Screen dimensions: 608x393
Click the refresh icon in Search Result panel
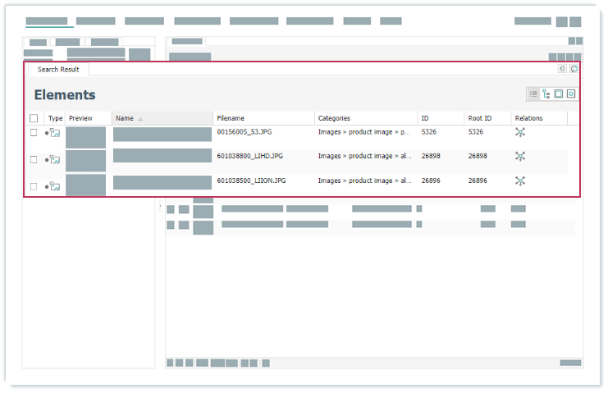pyautogui.click(x=574, y=70)
